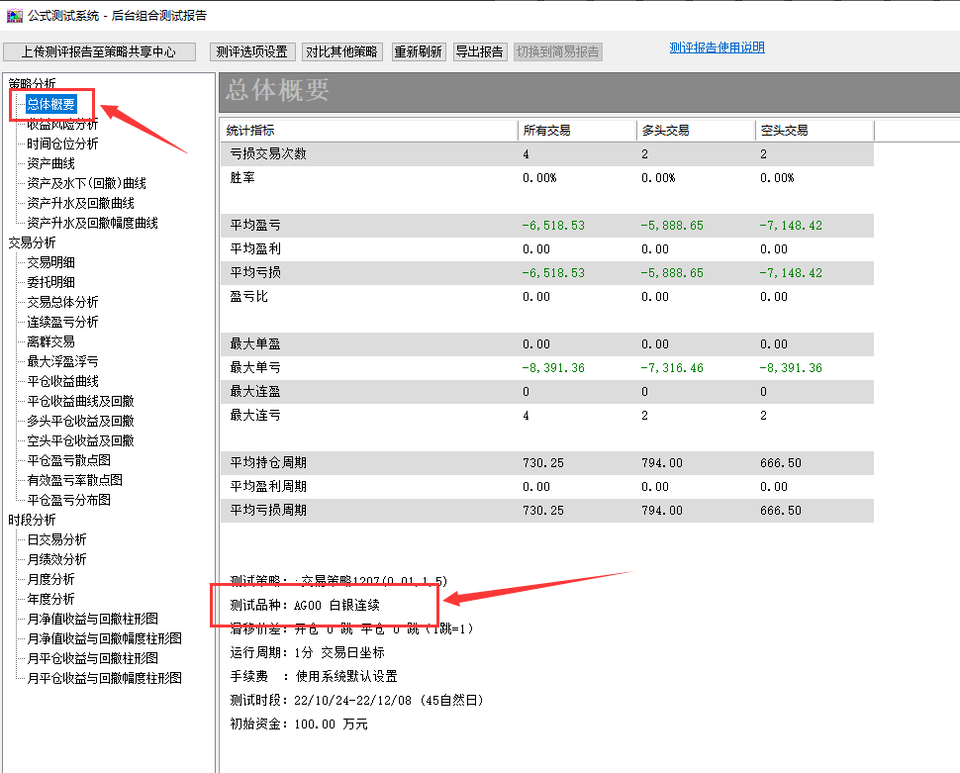Select 时段分析 tree group
This screenshot has height=773, width=960.
tap(32, 520)
